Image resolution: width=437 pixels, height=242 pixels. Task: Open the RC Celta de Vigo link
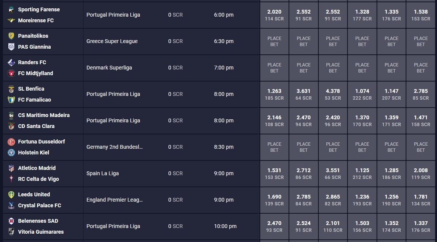[39, 179]
